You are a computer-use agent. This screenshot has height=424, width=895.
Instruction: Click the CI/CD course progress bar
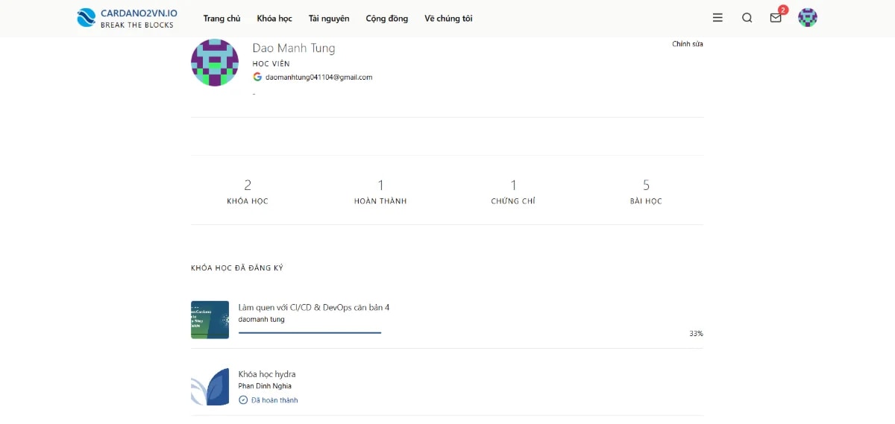point(310,332)
